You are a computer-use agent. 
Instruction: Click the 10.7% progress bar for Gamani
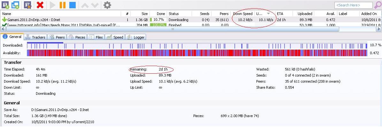[158, 20]
